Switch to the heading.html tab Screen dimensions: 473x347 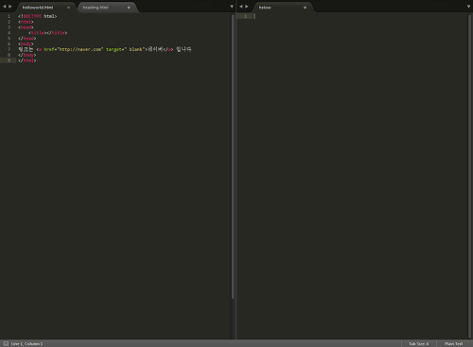coord(96,8)
